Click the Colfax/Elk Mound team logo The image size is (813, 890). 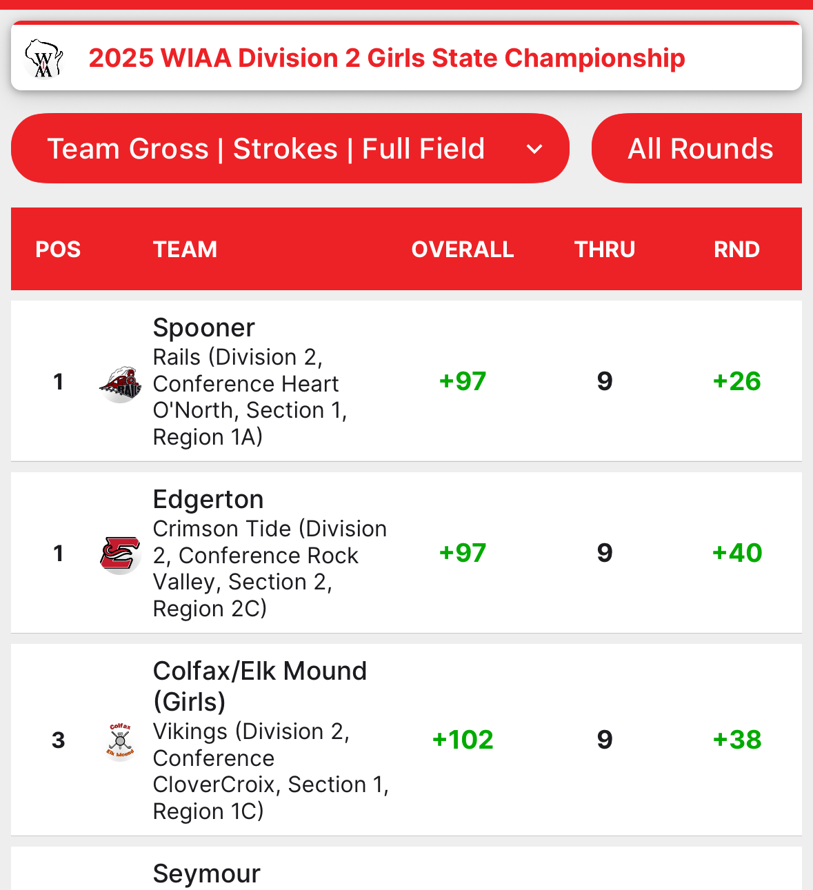120,741
